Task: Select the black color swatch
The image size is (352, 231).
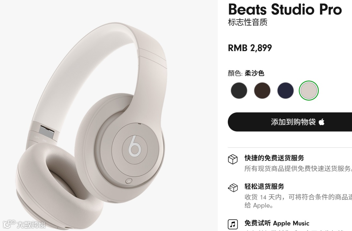Action: (239, 91)
